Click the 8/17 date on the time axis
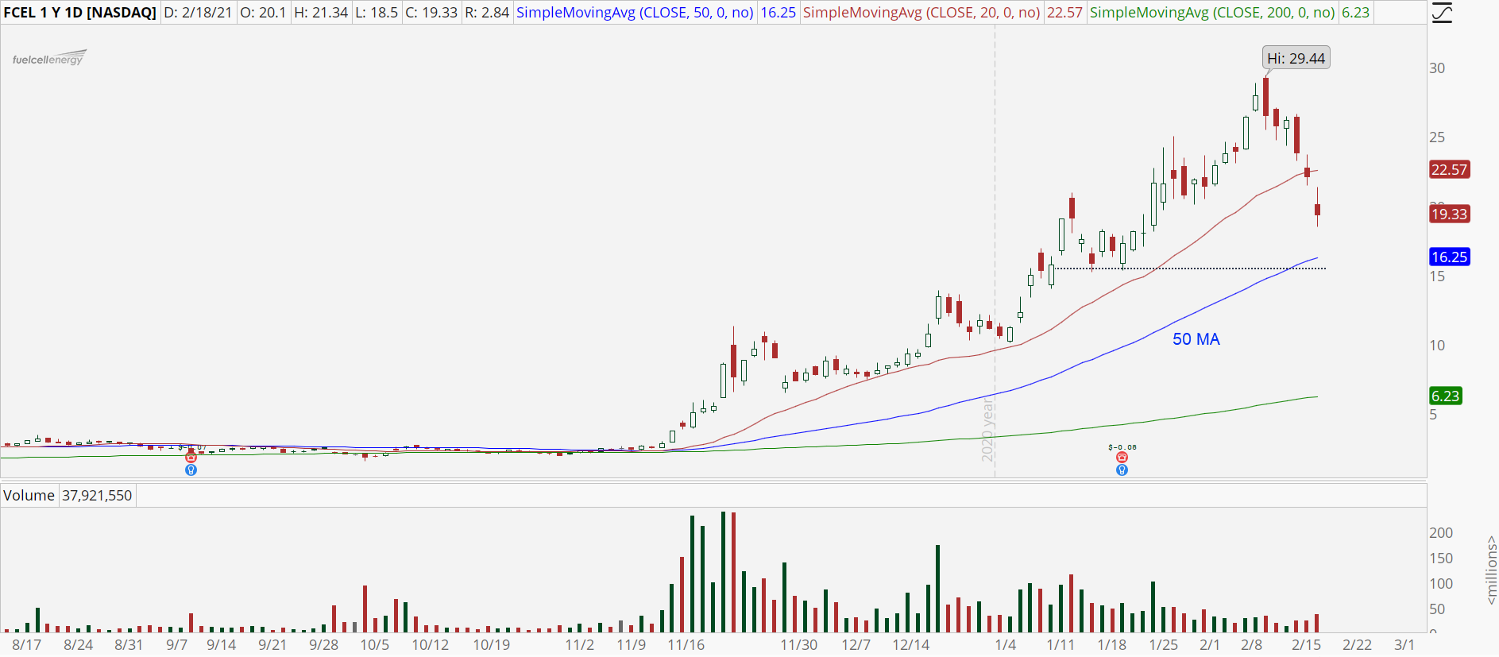The image size is (1499, 657). tap(27, 645)
